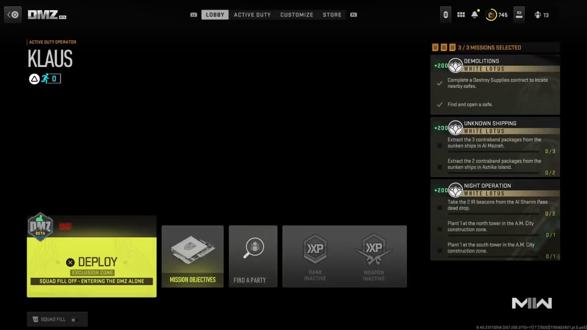The width and height of the screenshot is (587, 330).
Task: Click the Al Mazrah contraband objective checkbox
Action: click(439, 145)
